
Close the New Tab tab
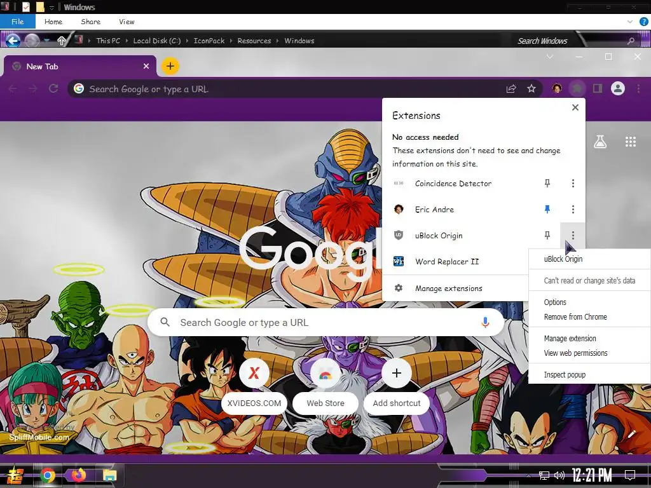pos(146,66)
